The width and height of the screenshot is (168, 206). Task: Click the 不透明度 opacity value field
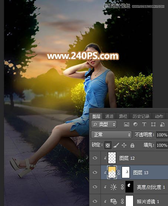pos(162,135)
